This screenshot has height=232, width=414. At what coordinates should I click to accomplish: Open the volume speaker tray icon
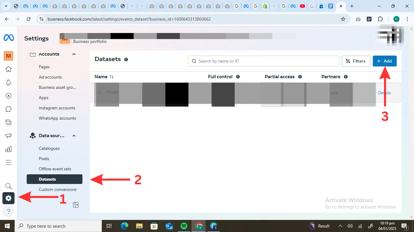tap(350, 226)
